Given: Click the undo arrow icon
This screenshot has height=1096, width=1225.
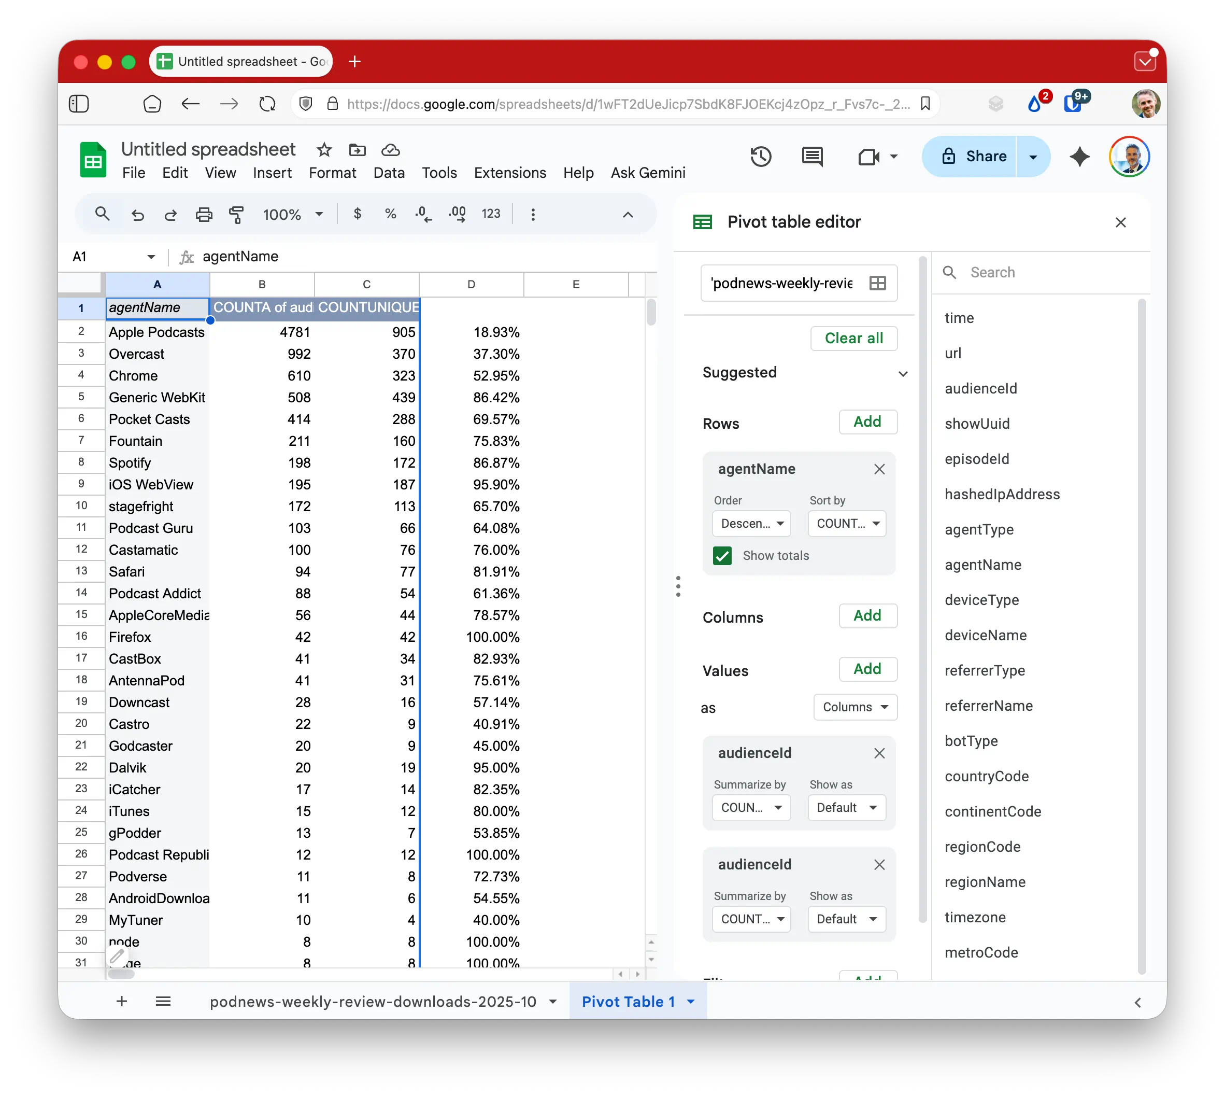Looking at the screenshot, I should point(138,215).
